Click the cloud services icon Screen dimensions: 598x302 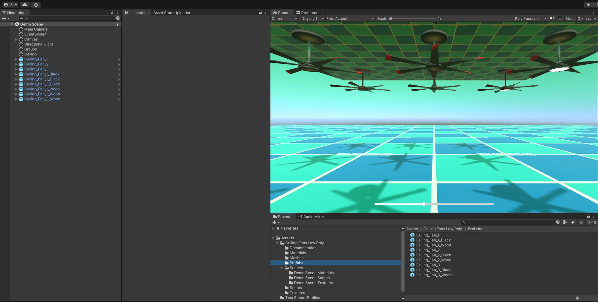pos(24,5)
